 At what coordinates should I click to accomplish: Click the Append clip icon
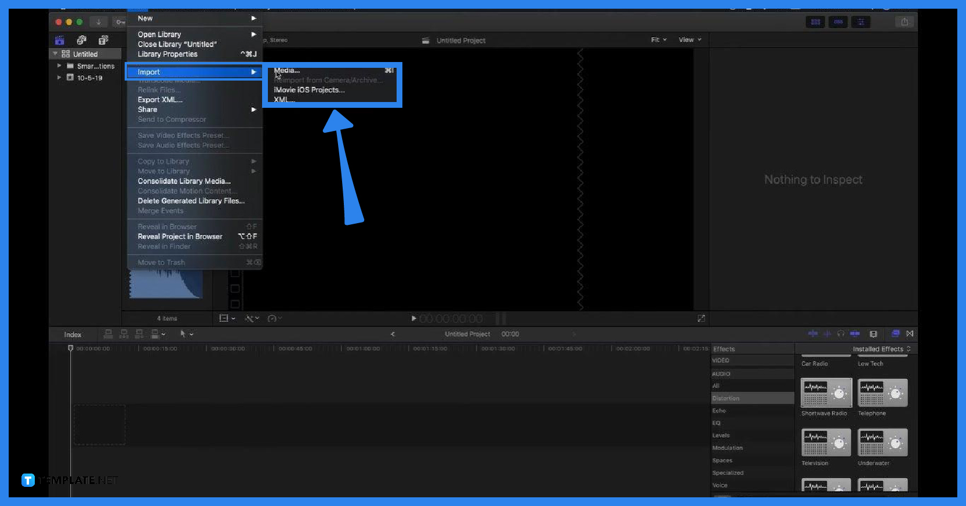139,334
